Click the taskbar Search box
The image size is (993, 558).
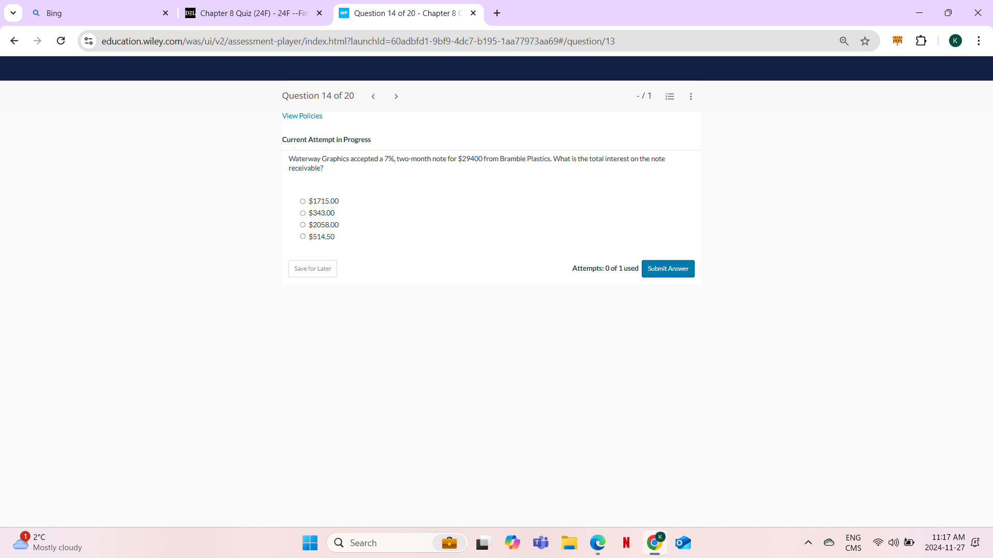pyautogui.click(x=385, y=542)
